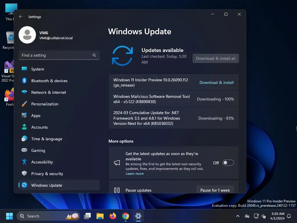This screenshot has height=223, width=297.
Task: Click the More options section heading
Action: pyautogui.click(x=121, y=141)
